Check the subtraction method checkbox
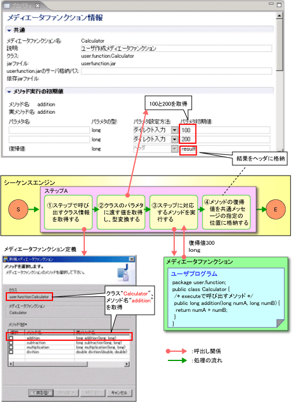The height and width of the screenshot is (402, 293). [x=11, y=343]
